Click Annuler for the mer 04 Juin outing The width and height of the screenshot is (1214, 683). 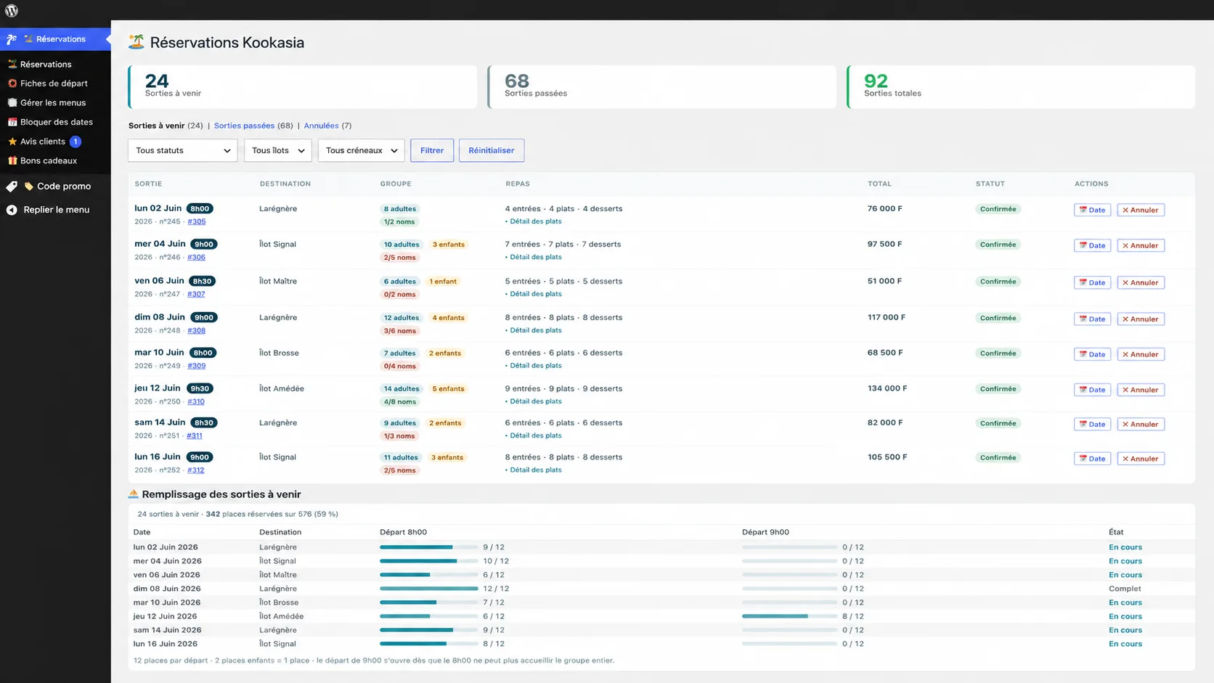click(1141, 245)
